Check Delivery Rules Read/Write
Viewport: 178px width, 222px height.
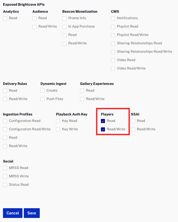click(5, 99)
